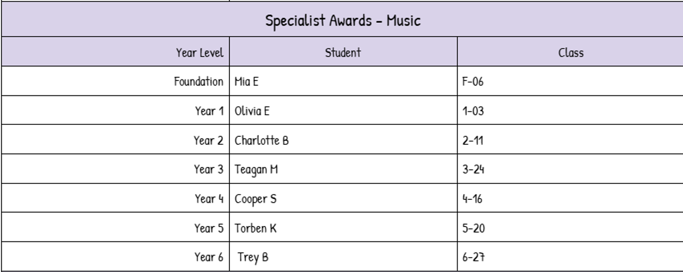Click on student name 'Olivia E'

click(x=252, y=111)
